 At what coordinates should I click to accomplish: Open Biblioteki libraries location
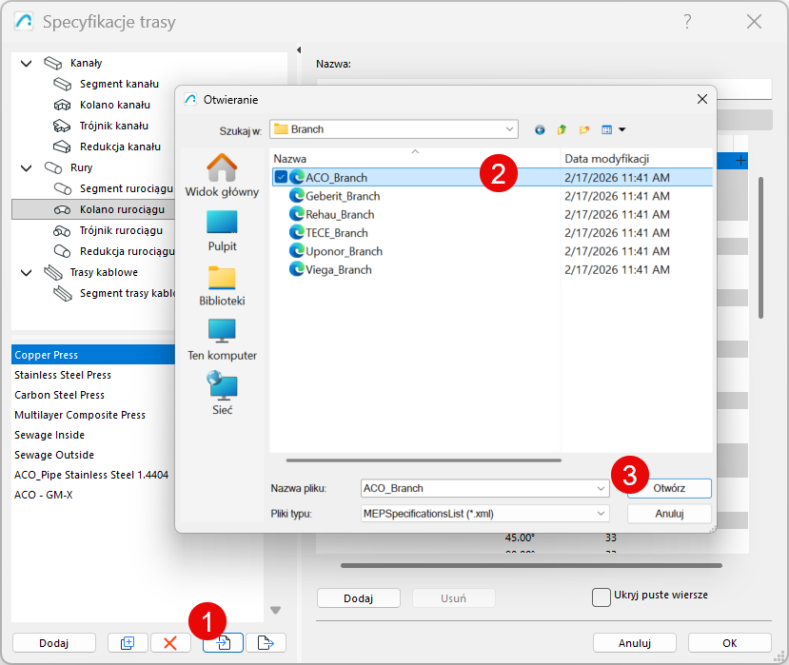(x=222, y=285)
